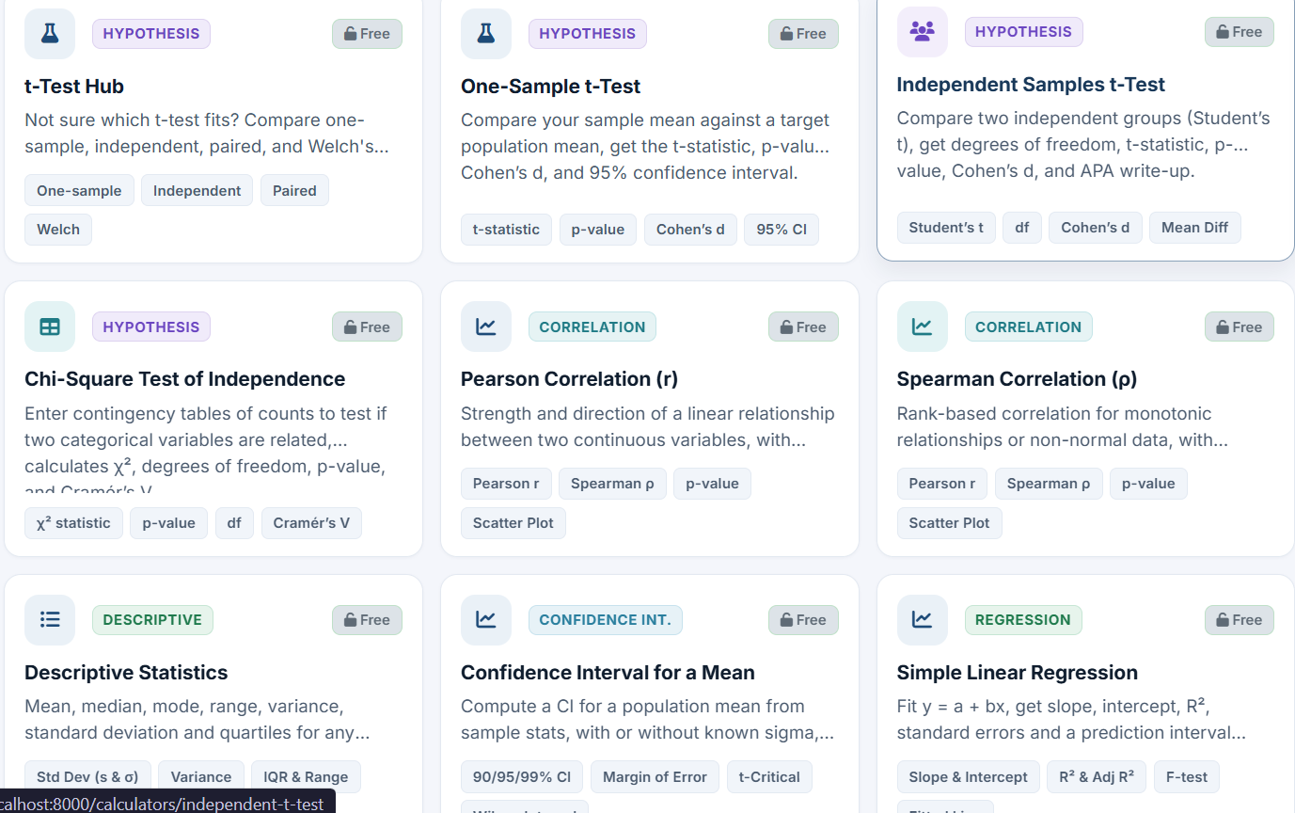Image resolution: width=1295 pixels, height=813 pixels.
Task: Click the line chart icon on the Spearman Correlation card
Action: pyautogui.click(x=923, y=327)
